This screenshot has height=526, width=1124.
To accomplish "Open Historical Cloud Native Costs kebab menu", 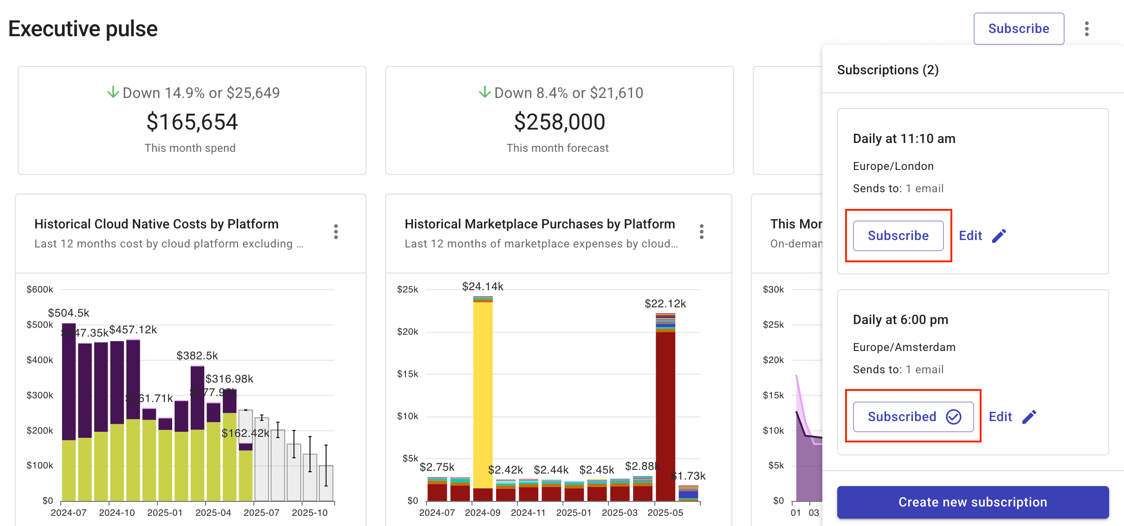I will coord(336,232).
